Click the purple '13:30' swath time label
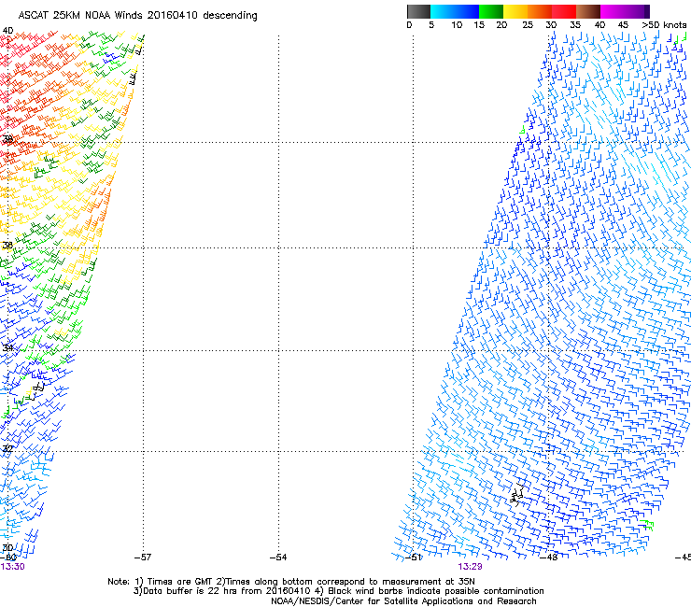The height and width of the screenshot is (607, 691). [x=12, y=567]
